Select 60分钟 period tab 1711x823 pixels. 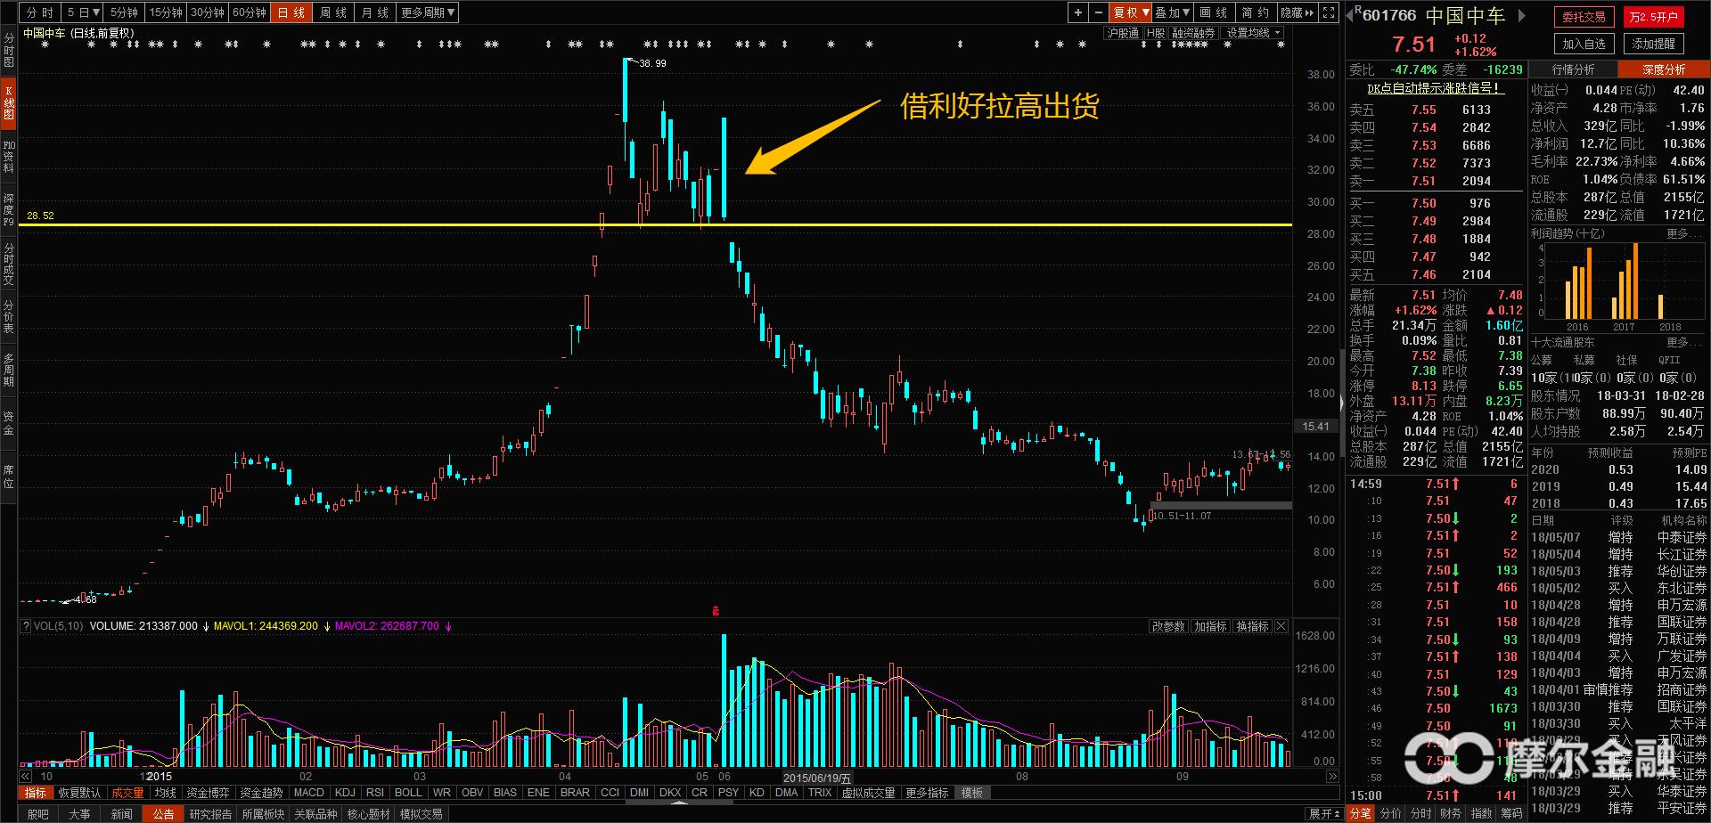(250, 12)
